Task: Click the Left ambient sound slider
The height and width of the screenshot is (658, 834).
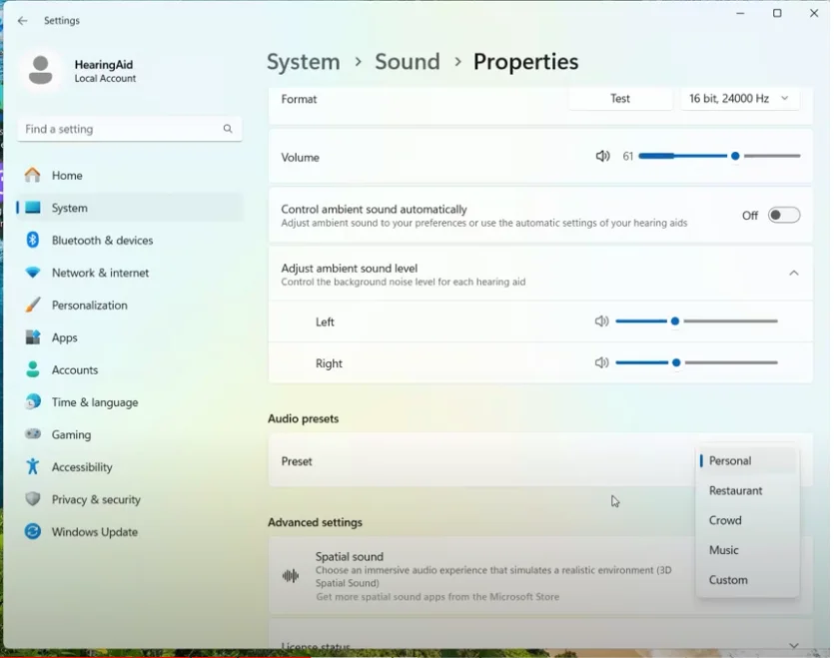Action: click(696, 322)
